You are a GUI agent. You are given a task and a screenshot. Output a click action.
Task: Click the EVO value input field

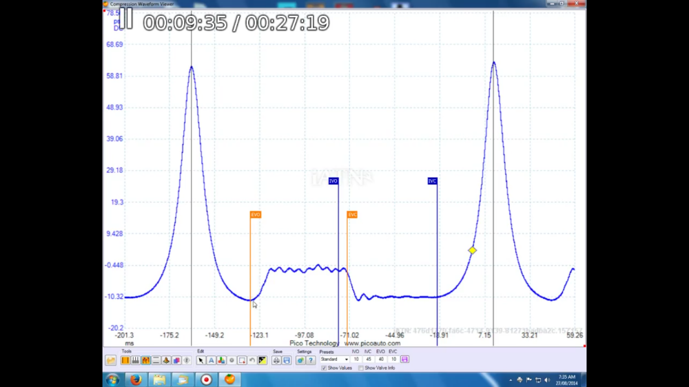click(381, 359)
